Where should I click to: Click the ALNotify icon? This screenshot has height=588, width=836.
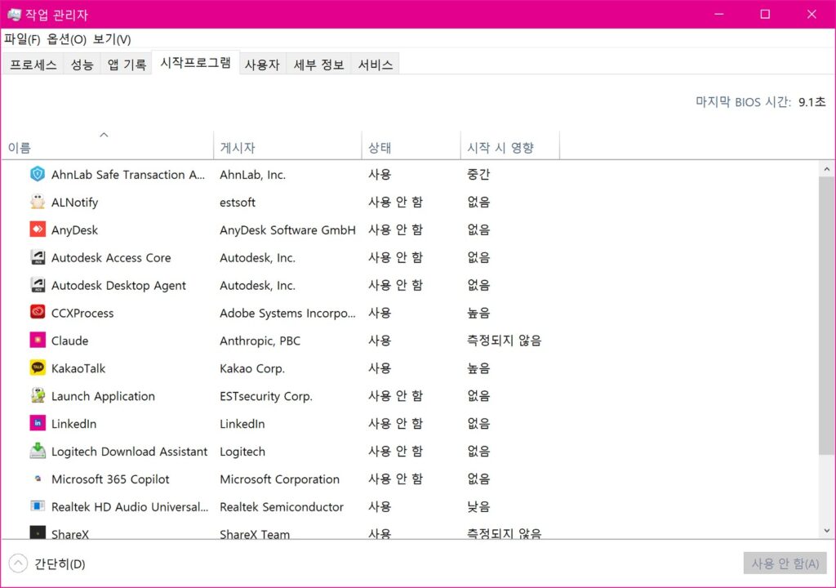point(38,202)
